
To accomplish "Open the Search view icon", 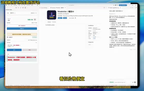I will coord(18,8).
